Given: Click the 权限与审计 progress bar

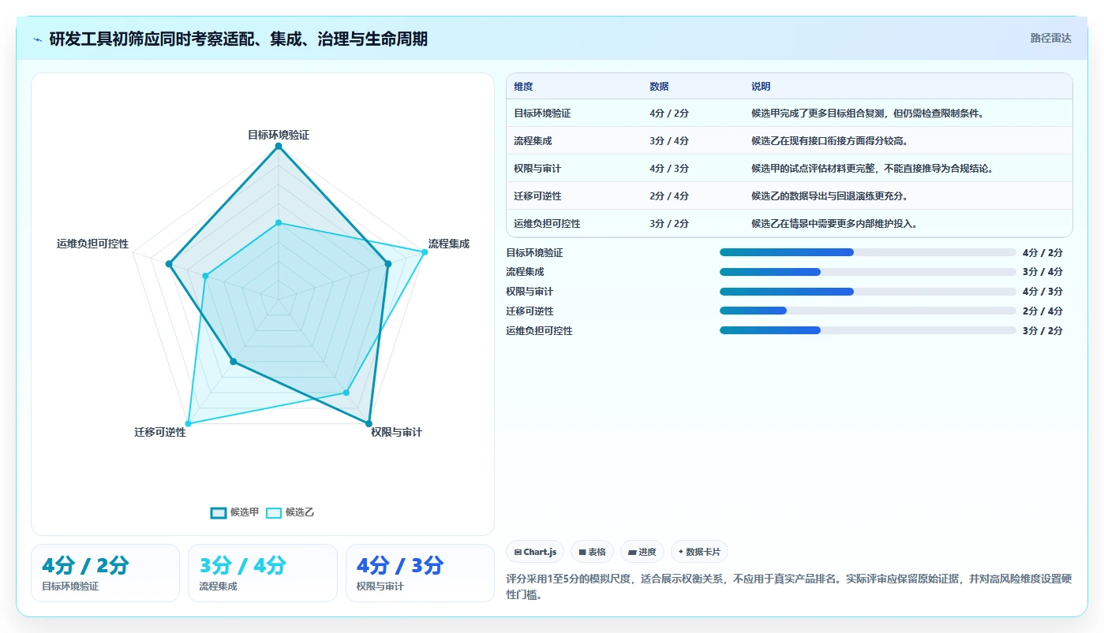Looking at the screenshot, I should [x=868, y=292].
